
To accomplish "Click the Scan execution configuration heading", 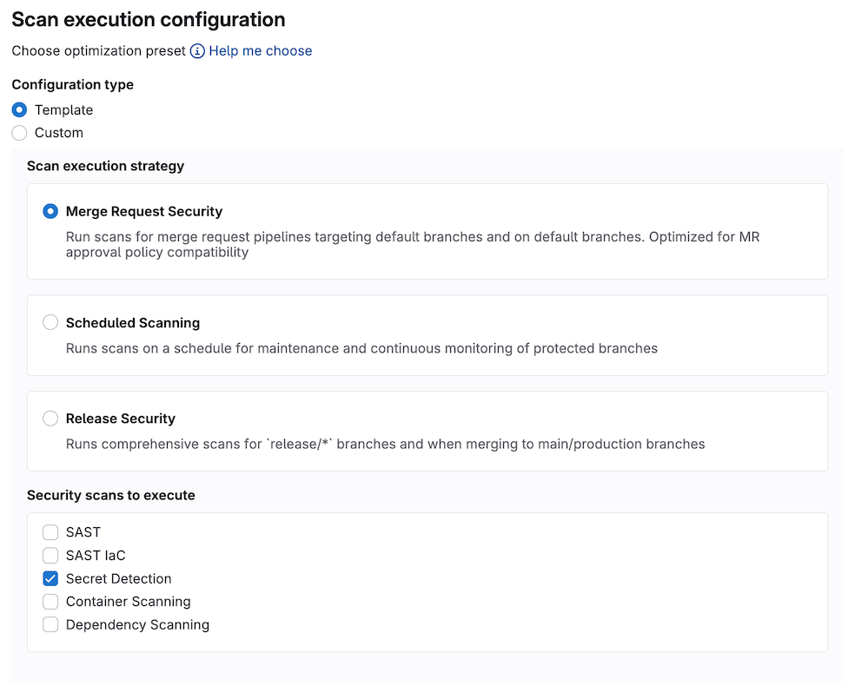I will 148,19.
